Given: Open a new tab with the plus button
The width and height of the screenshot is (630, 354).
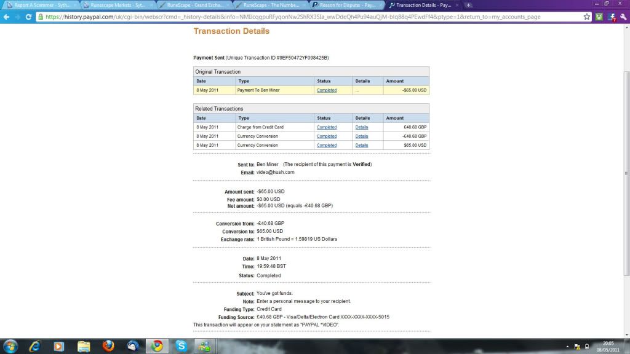Looking at the screenshot, I should click(x=468, y=5).
